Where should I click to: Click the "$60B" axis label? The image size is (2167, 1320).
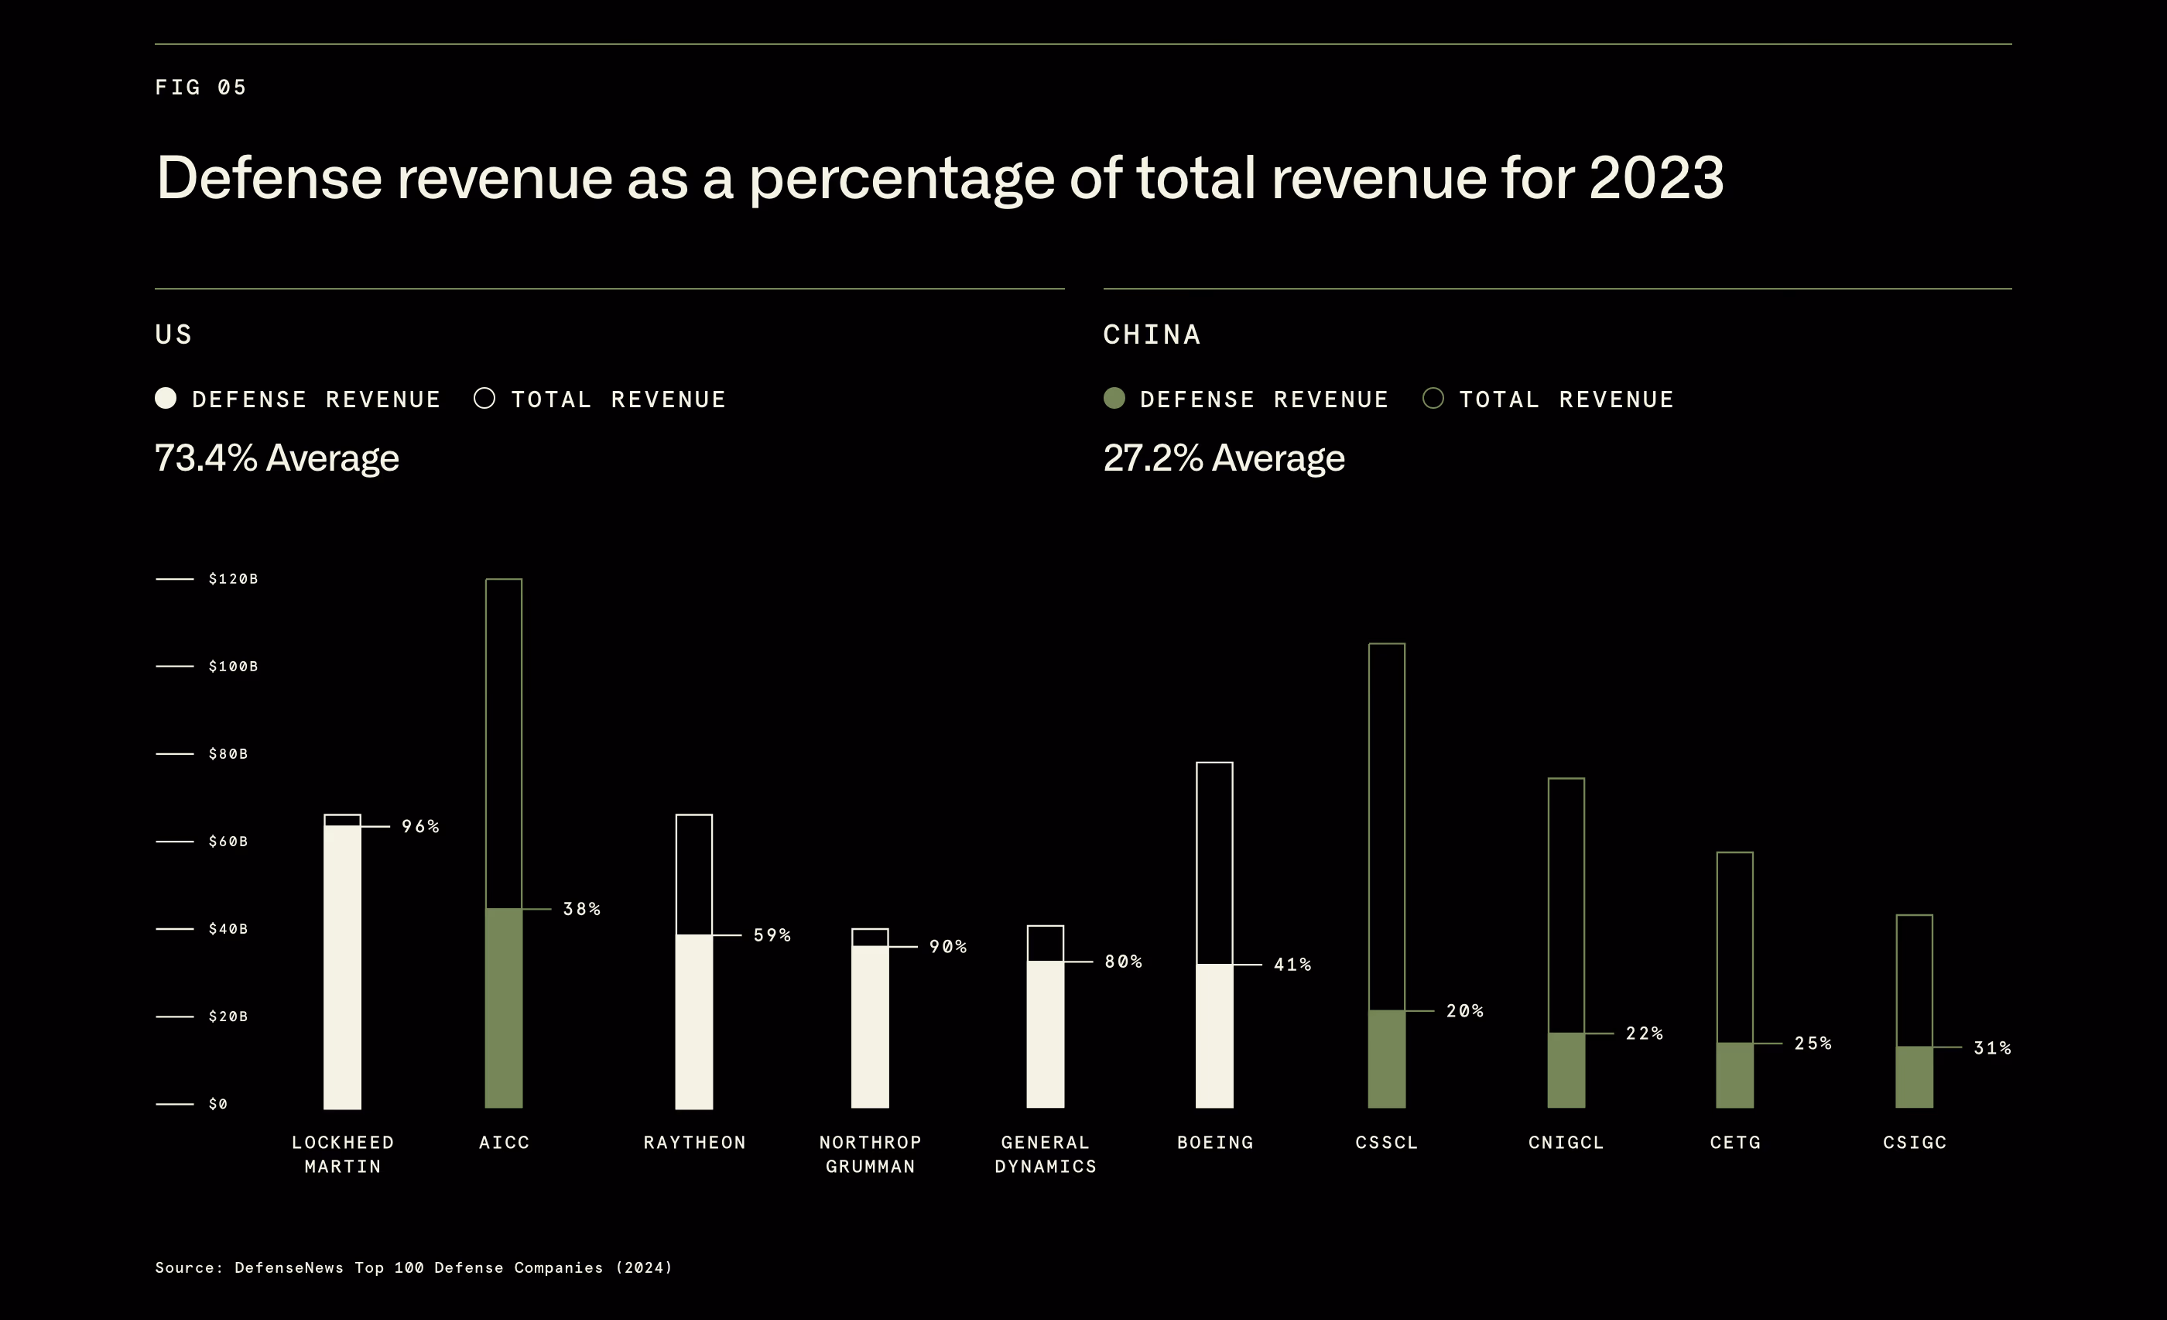228,842
